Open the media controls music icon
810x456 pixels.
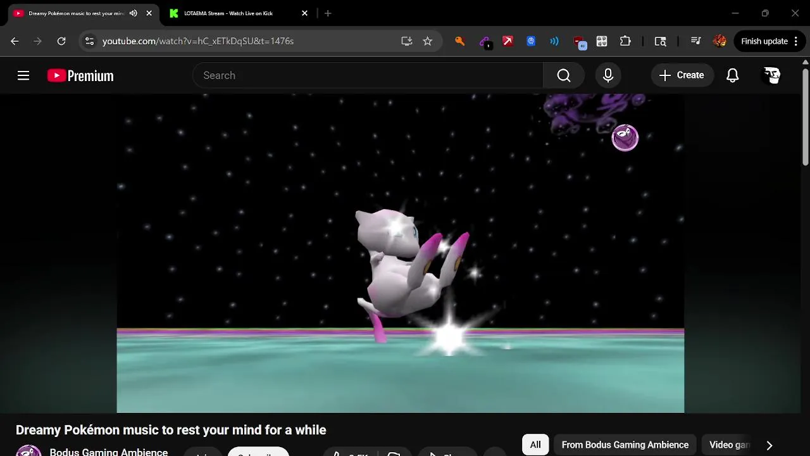click(695, 41)
